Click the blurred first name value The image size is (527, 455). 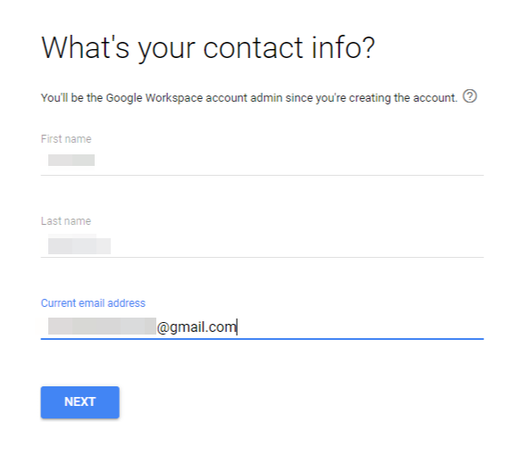[71, 161]
